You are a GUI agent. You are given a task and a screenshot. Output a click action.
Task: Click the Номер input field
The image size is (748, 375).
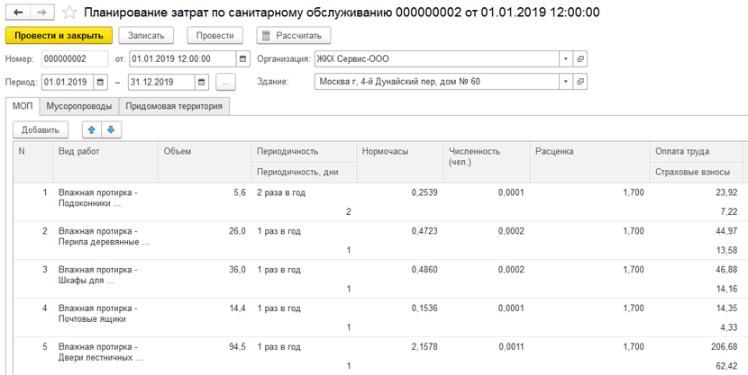(75, 59)
